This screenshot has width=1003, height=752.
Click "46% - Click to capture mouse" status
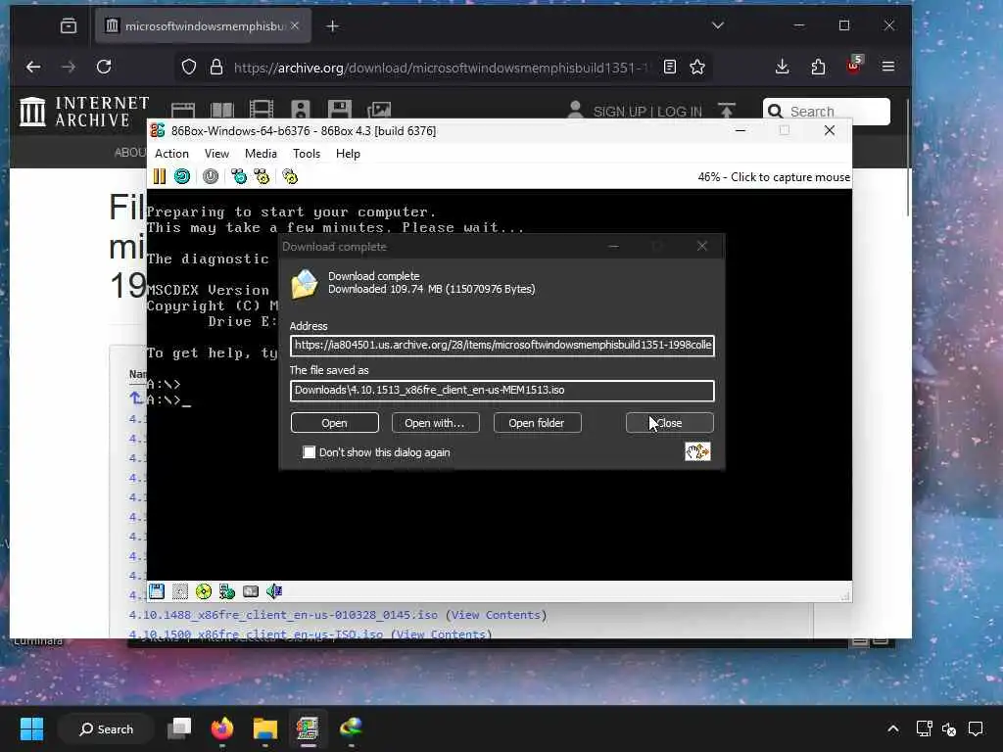click(x=774, y=177)
